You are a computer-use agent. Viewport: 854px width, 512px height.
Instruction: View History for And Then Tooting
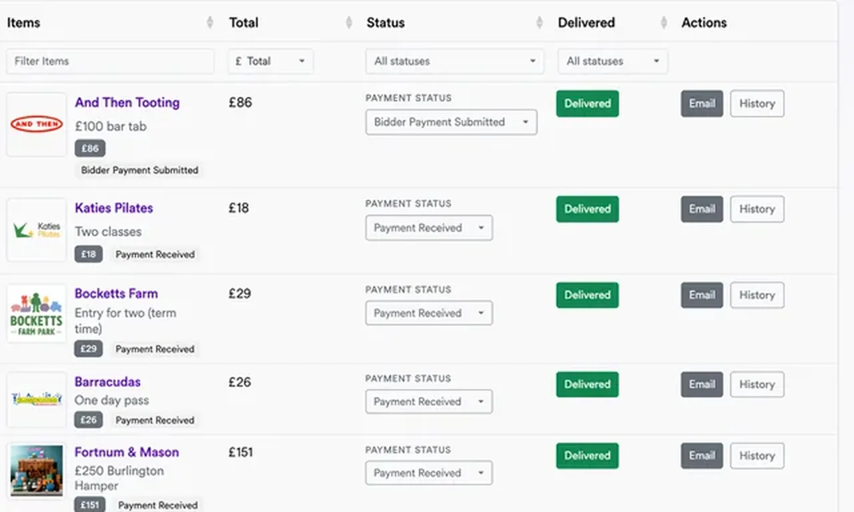757,104
